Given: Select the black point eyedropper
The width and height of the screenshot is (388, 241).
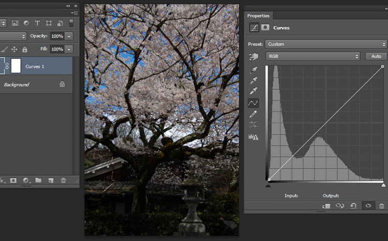Looking at the screenshot, I should point(253,70).
